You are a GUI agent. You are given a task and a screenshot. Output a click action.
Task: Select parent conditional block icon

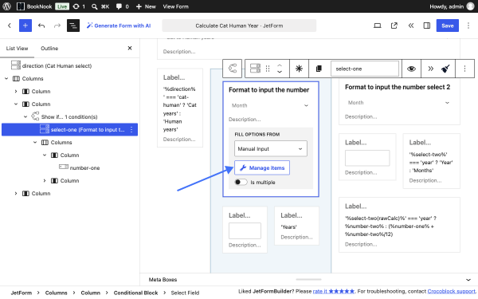233,69
